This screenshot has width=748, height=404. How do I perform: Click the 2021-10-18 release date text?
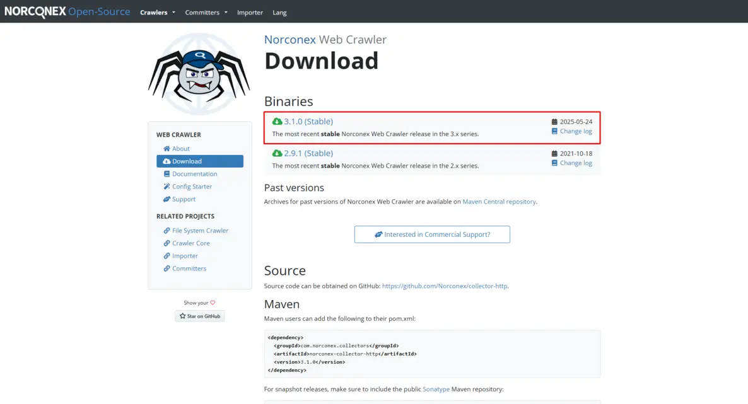[576, 154]
